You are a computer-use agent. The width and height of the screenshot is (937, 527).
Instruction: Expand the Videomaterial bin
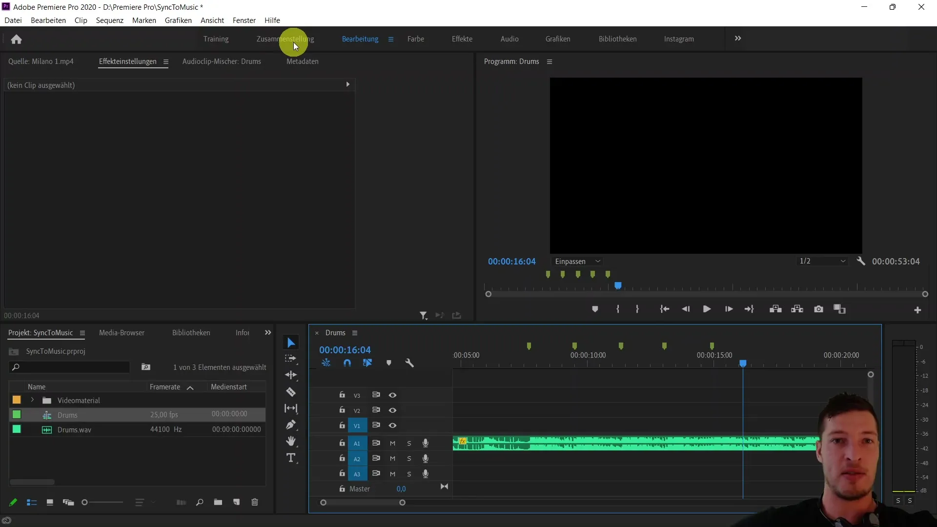pyautogui.click(x=32, y=400)
